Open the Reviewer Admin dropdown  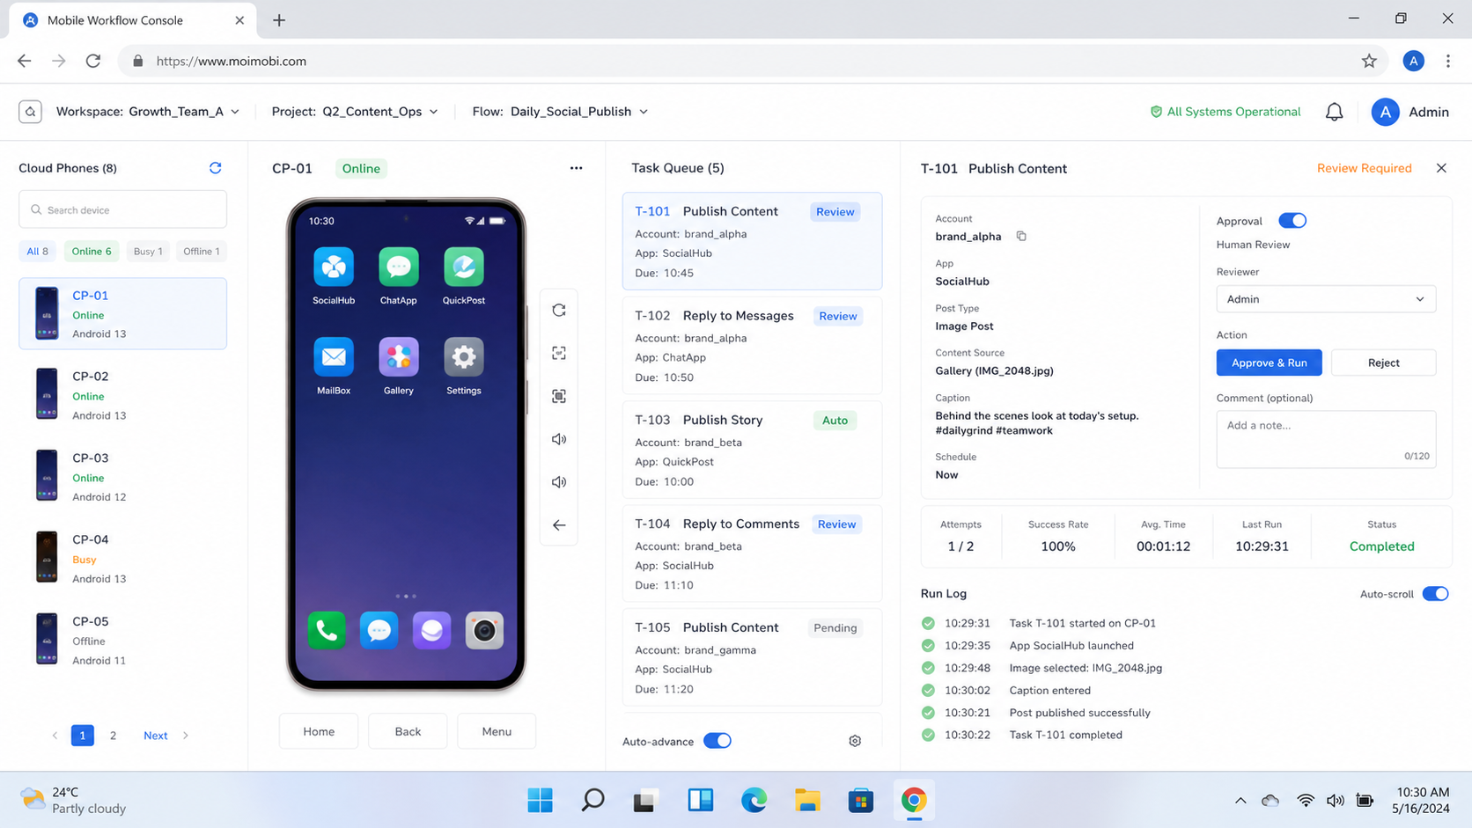point(1326,299)
